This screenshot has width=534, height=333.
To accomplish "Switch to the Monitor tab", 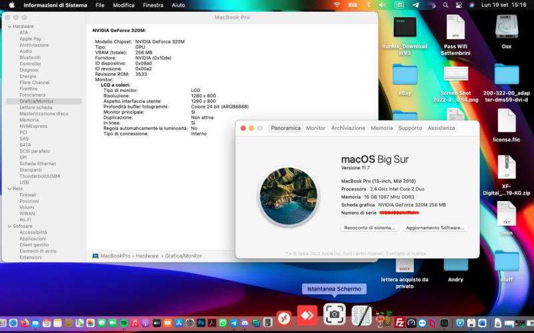I will coord(316,128).
